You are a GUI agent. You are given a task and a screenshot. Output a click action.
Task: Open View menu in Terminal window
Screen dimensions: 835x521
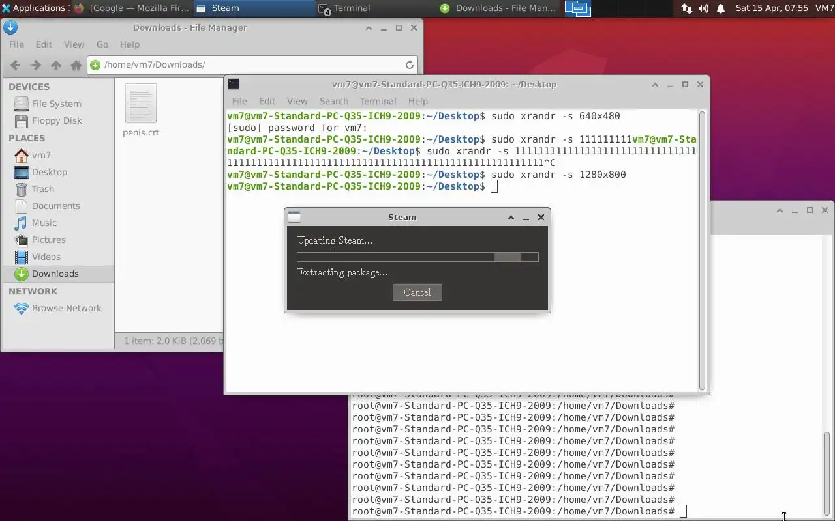[297, 101]
